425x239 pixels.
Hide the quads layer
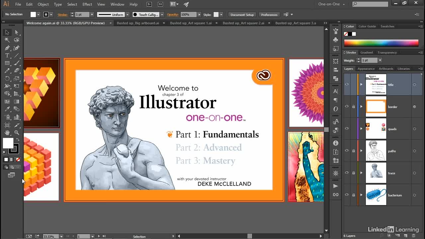[347, 129]
